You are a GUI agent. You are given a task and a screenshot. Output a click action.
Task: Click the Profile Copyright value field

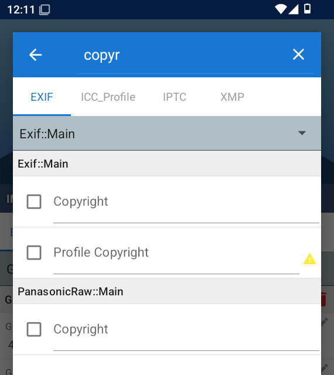pos(176,253)
